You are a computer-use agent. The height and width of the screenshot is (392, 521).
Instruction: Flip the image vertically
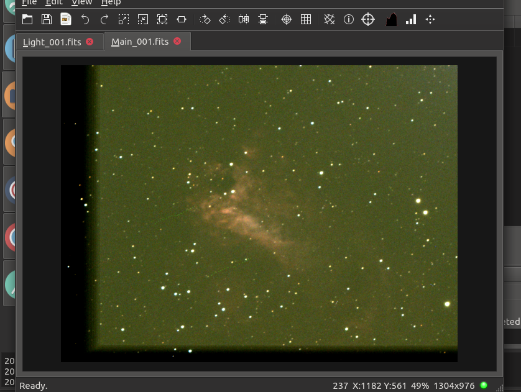263,19
